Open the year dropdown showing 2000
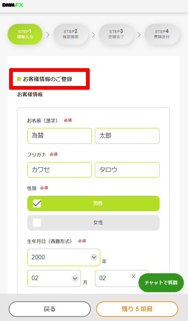Image resolution: width=188 pixels, height=321 pixels. click(x=64, y=257)
